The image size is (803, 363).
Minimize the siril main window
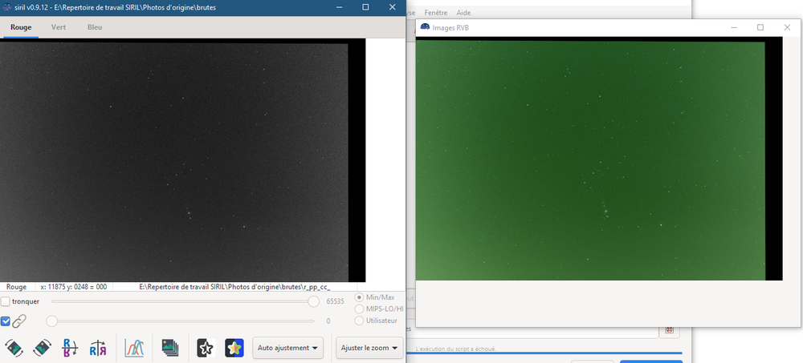tap(339, 7)
